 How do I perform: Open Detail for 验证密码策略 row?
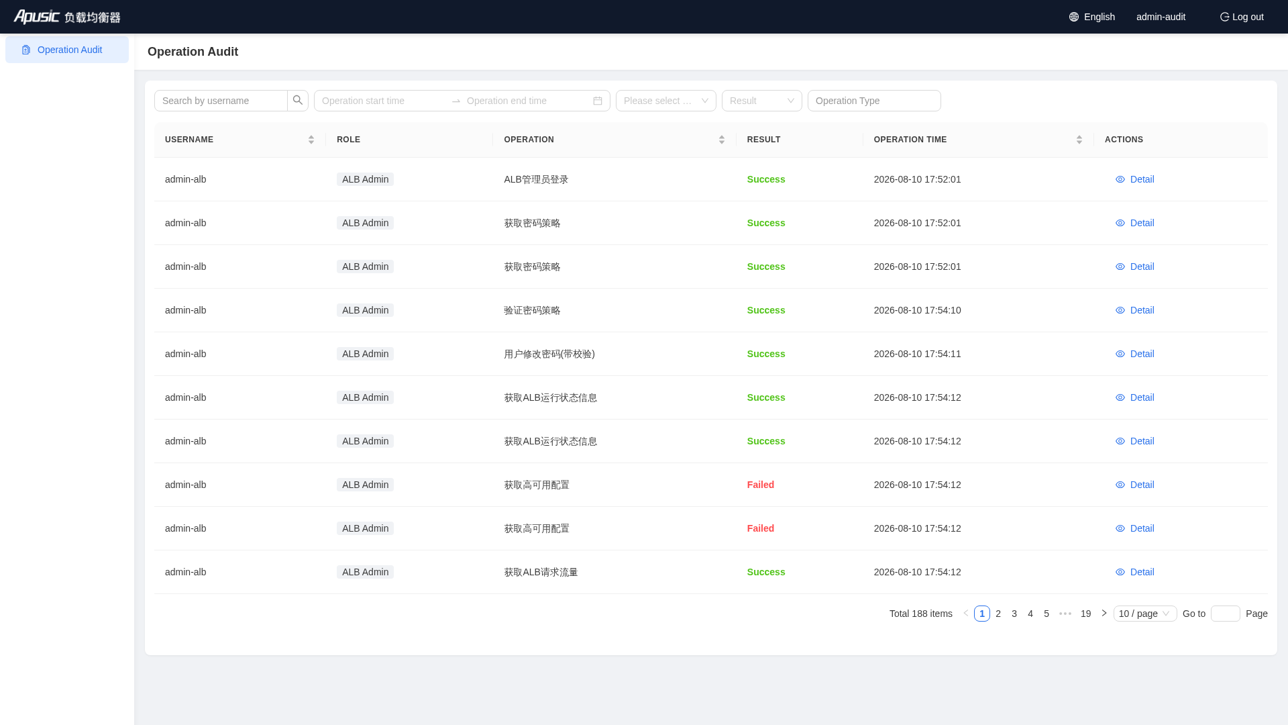click(x=1135, y=310)
